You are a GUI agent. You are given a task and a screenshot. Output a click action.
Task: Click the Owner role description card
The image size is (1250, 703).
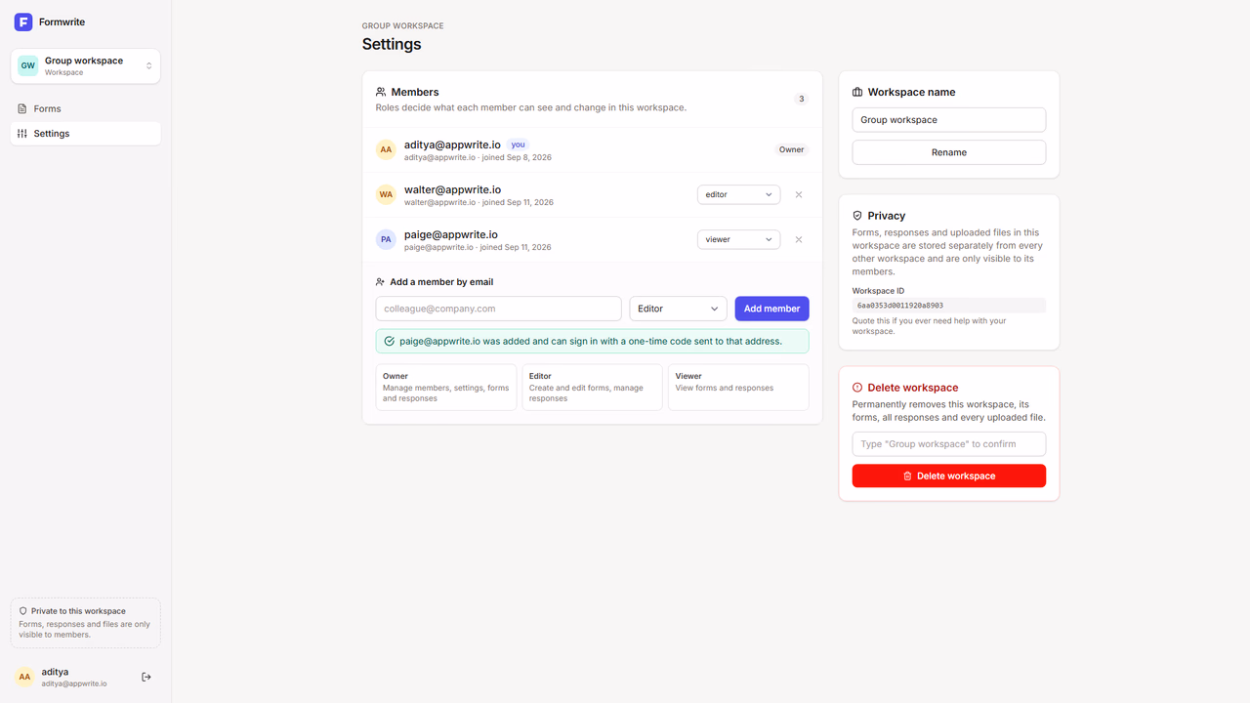[x=446, y=388]
